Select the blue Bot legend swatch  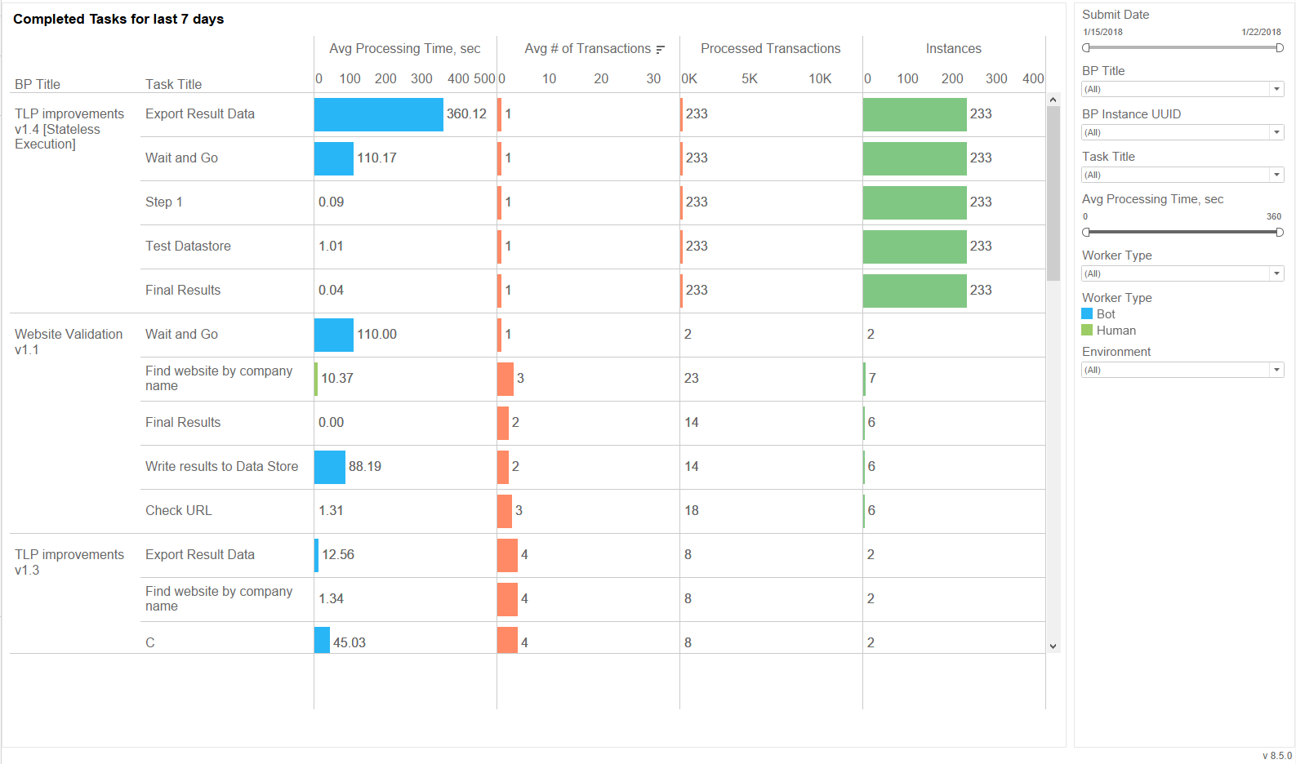coord(1087,313)
